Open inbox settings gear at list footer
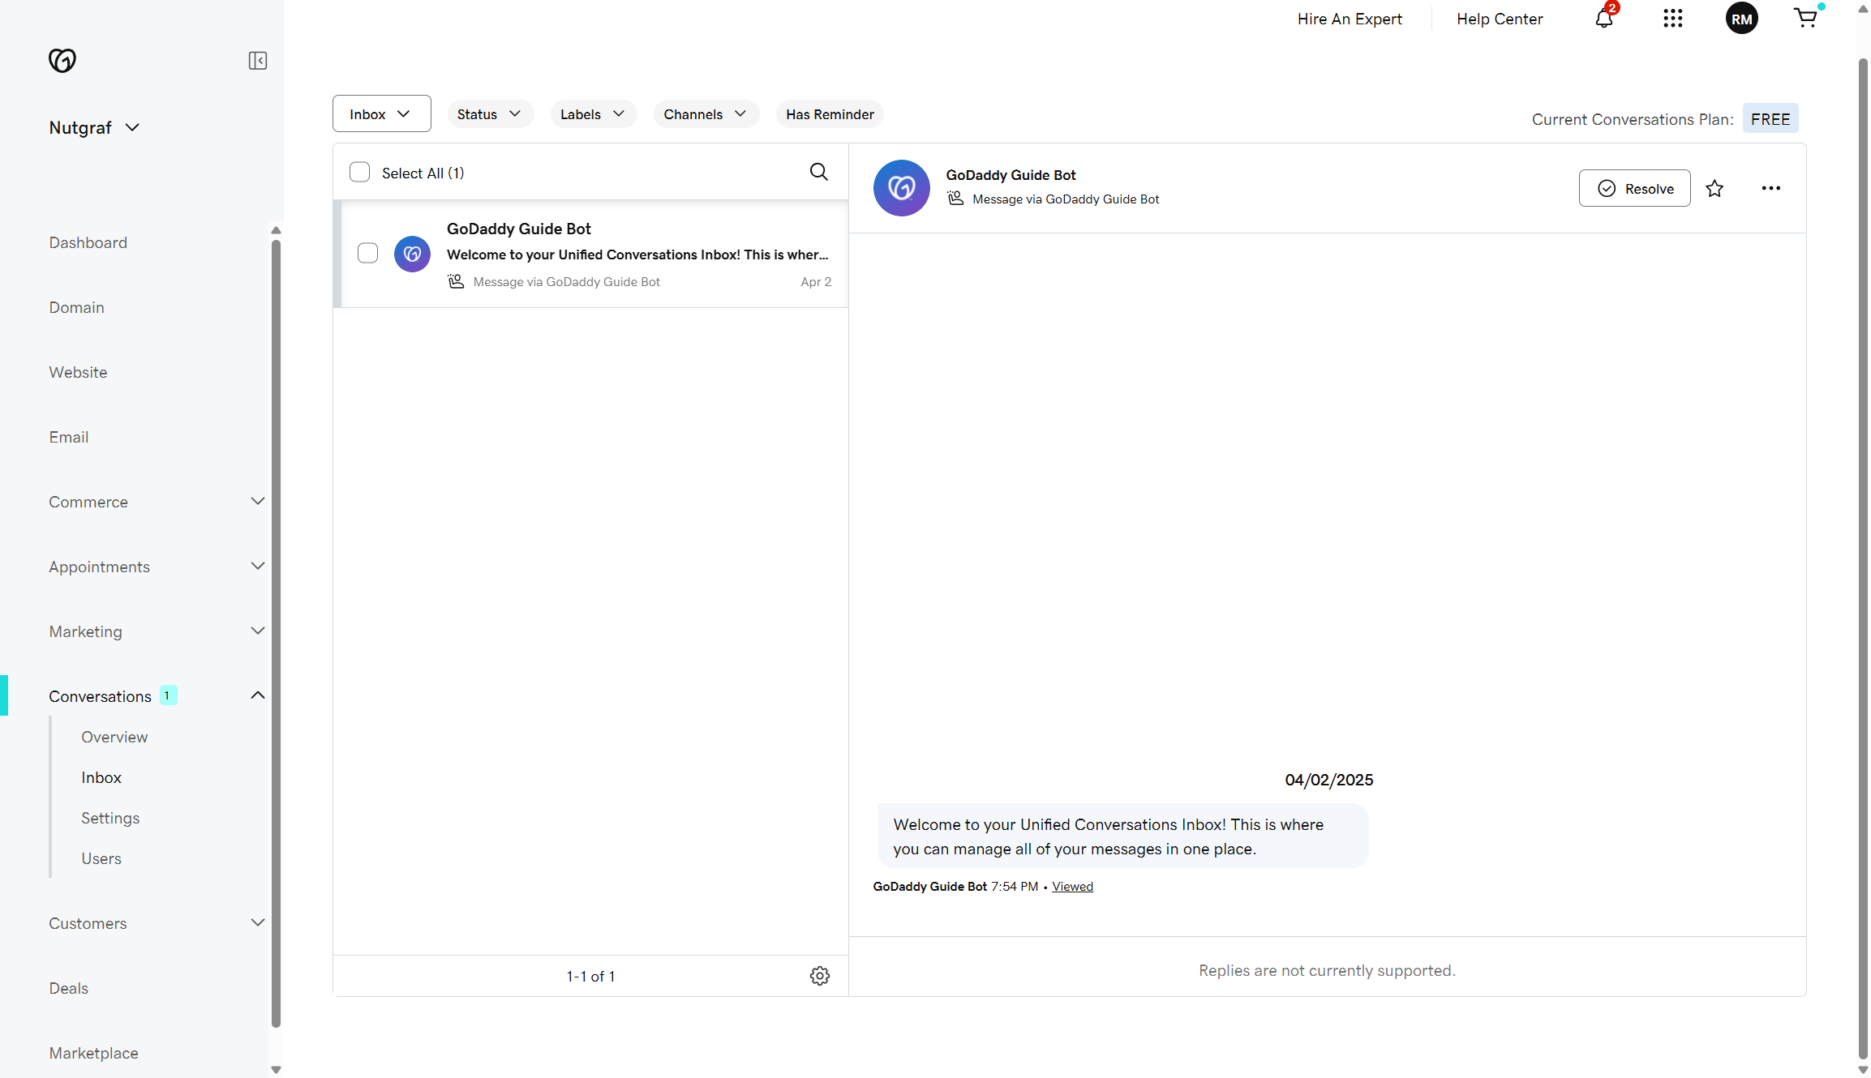 point(819,975)
